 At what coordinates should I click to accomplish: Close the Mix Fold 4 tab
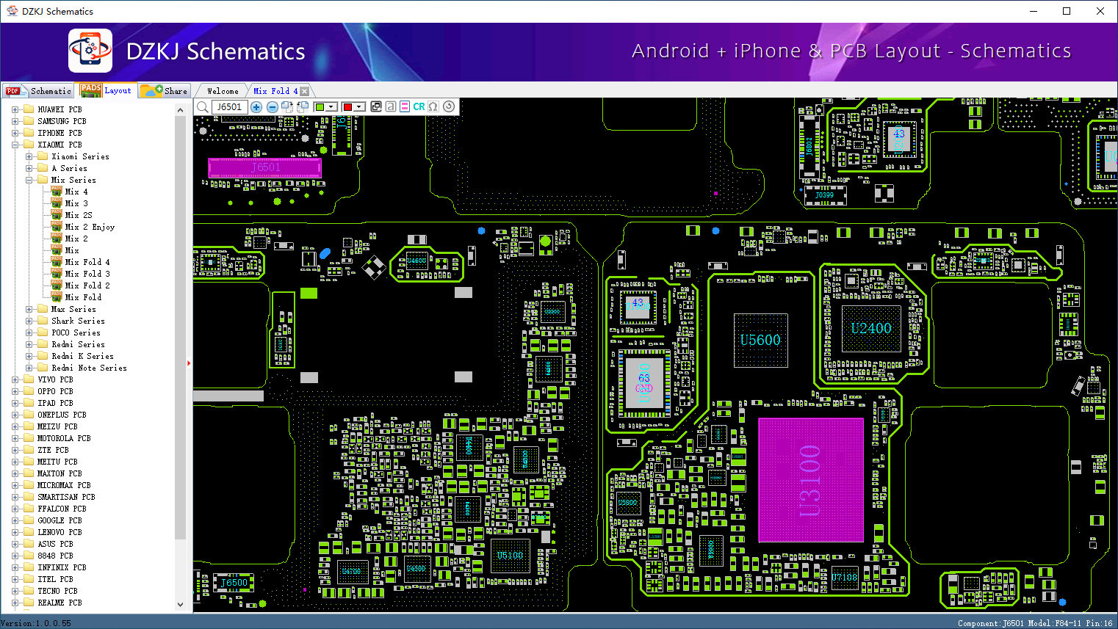tap(305, 91)
